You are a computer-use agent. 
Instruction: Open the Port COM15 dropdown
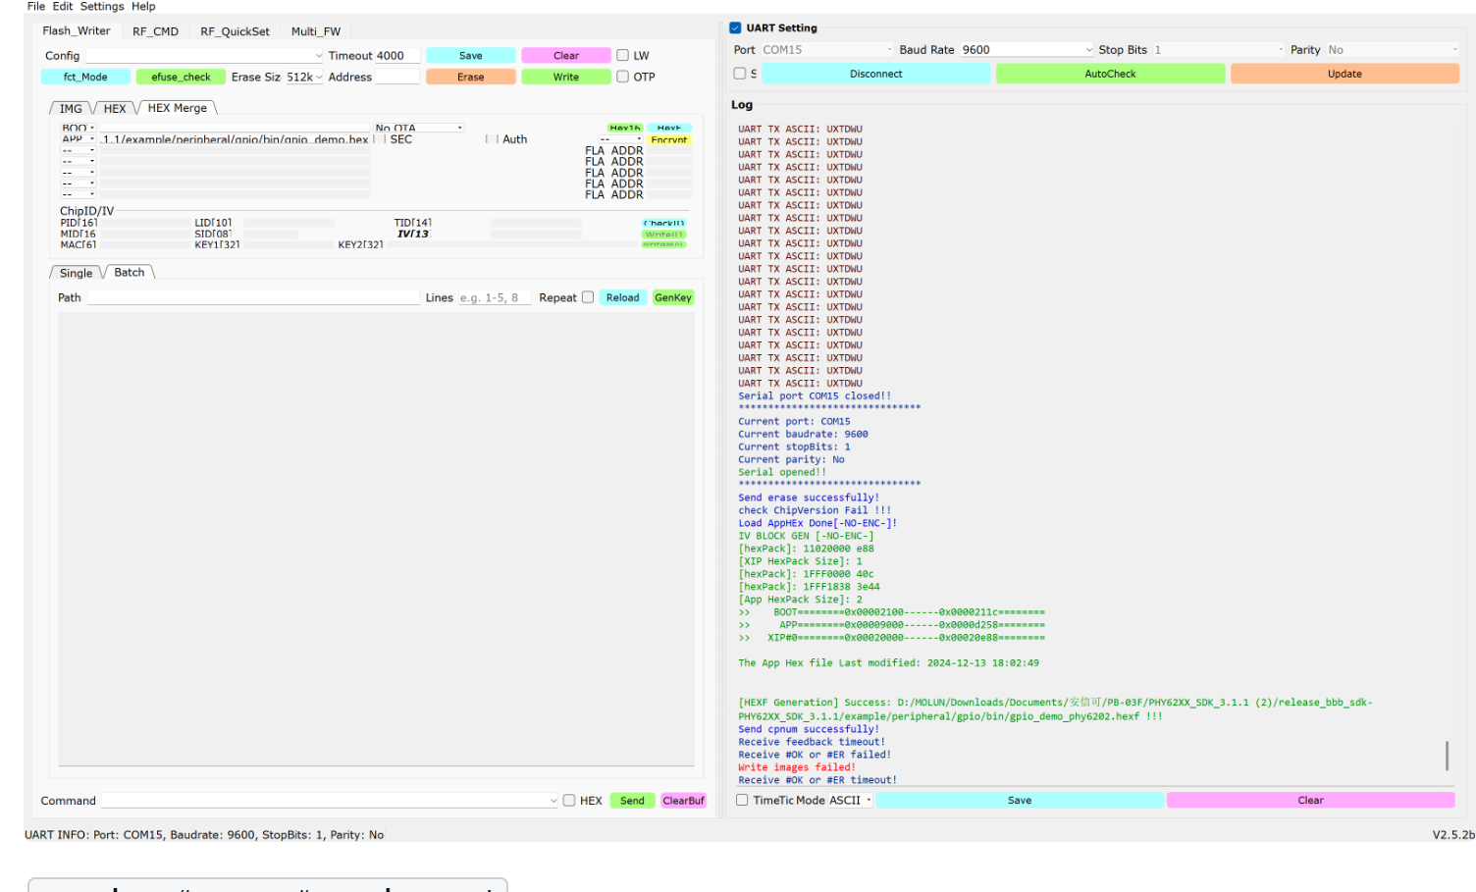827,50
